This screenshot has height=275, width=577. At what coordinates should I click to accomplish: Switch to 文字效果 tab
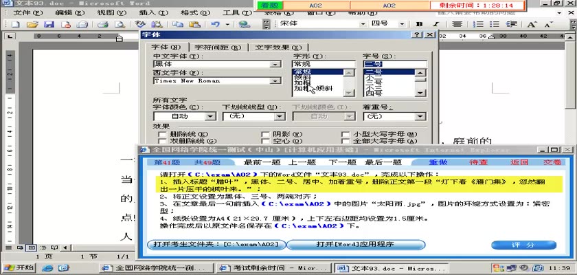tap(278, 47)
